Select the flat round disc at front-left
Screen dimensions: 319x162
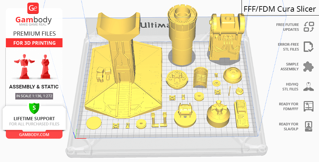[94, 123]
